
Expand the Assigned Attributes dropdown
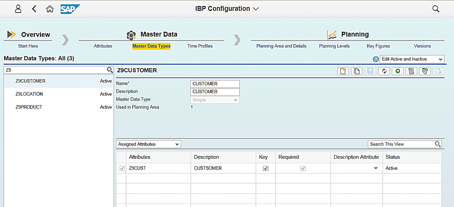pyautogui.click(x=148, y=144)
